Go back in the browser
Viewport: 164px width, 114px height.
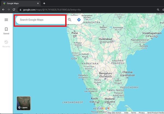3,10
